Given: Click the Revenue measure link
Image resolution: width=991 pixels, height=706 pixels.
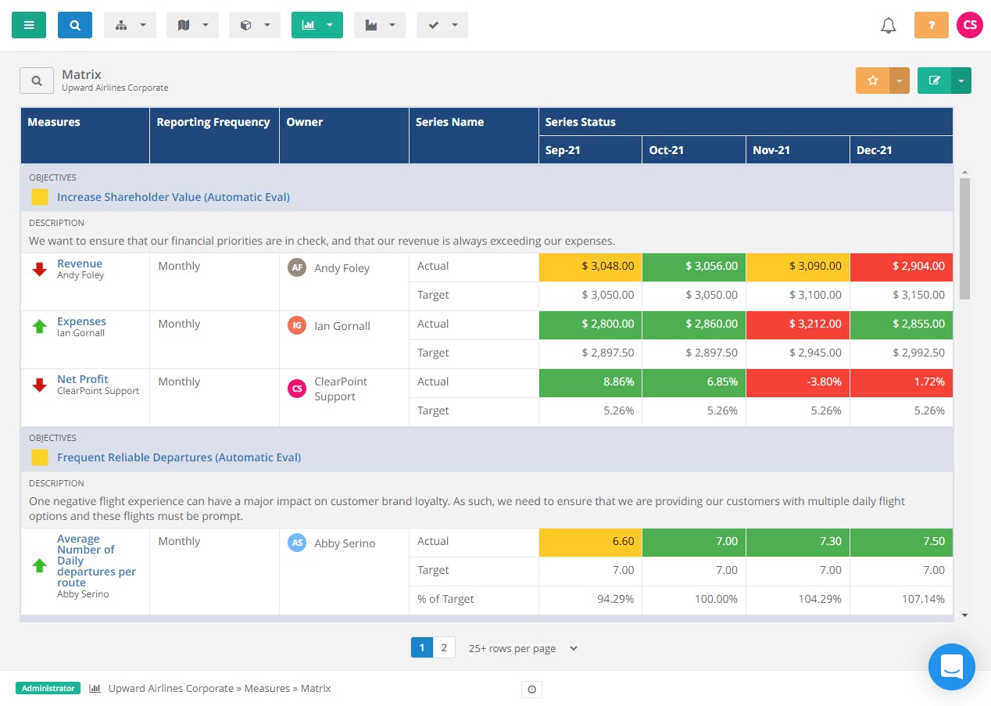Looking at the screenshot, I should [80, 263].
